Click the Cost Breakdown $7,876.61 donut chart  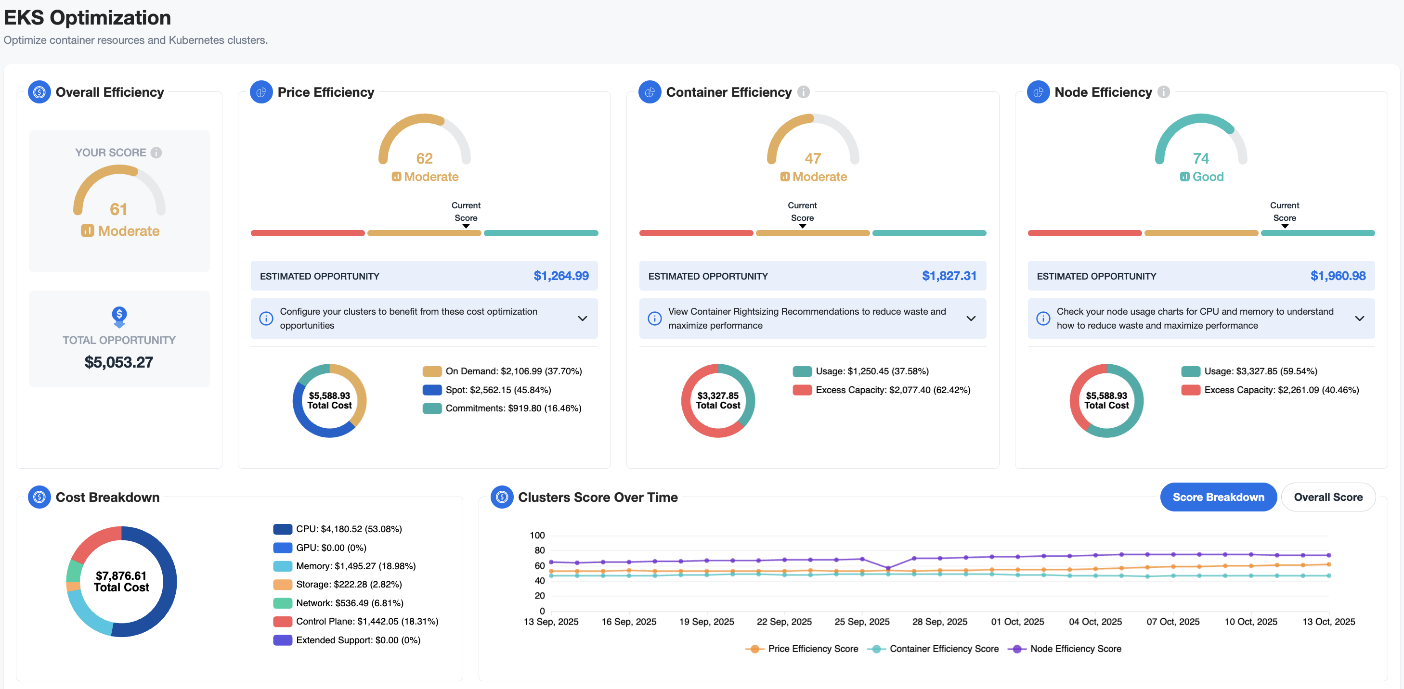click(x=121, y=581)
